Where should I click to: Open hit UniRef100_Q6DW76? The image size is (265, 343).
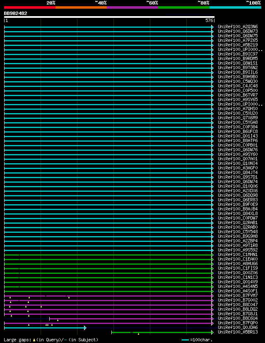click(x=238, y=150)
